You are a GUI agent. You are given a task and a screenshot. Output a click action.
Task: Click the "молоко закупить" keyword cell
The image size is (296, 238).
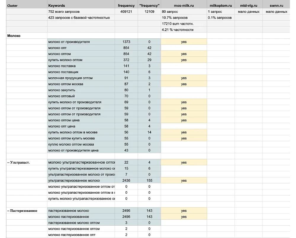pos(62,90)
